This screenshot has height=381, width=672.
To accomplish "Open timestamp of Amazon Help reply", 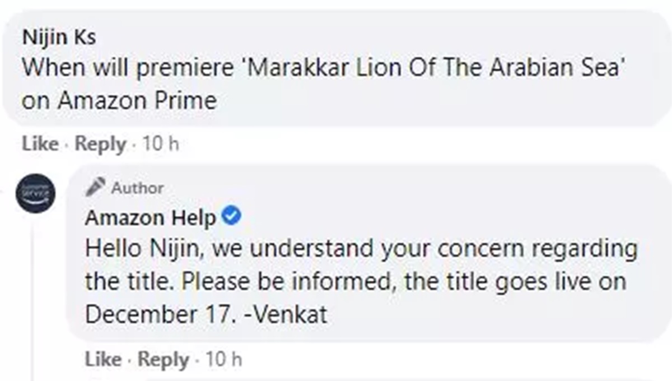I will [x=224, y=359].
